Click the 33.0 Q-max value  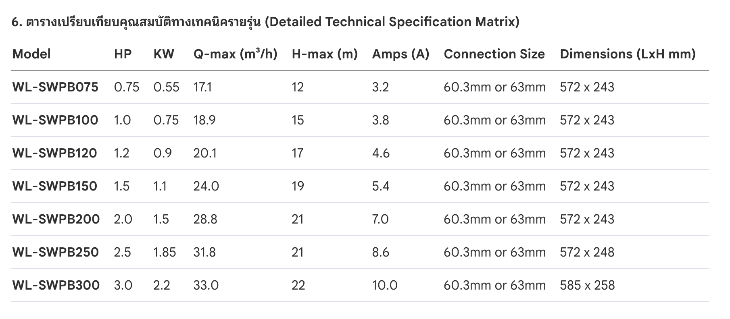point(206,285)
